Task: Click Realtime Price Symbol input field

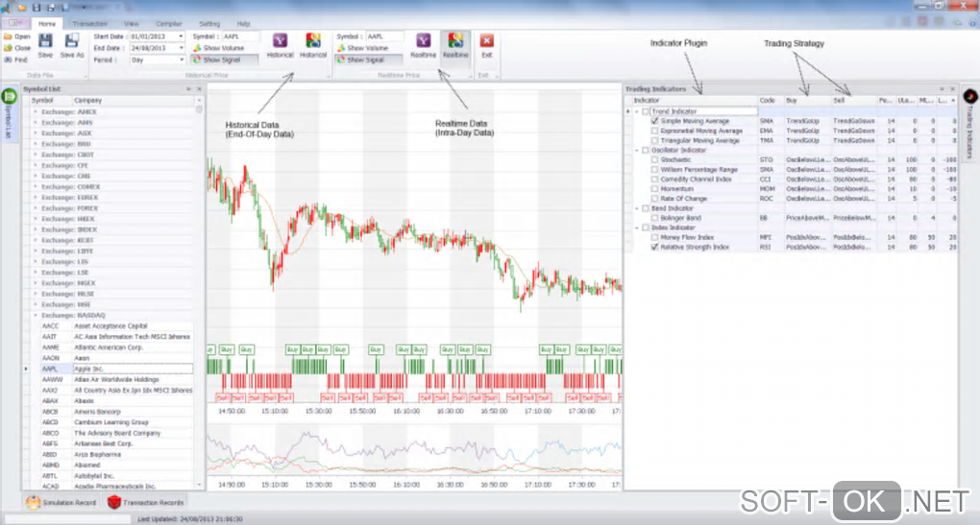Action: (384, 36)
